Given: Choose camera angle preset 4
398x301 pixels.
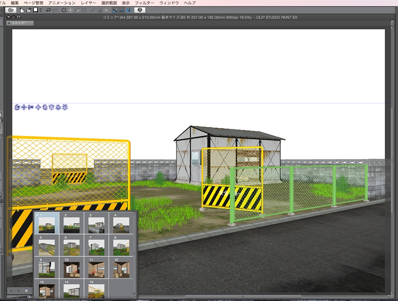Looking at the screenshot, I should (x=121, y=223).
